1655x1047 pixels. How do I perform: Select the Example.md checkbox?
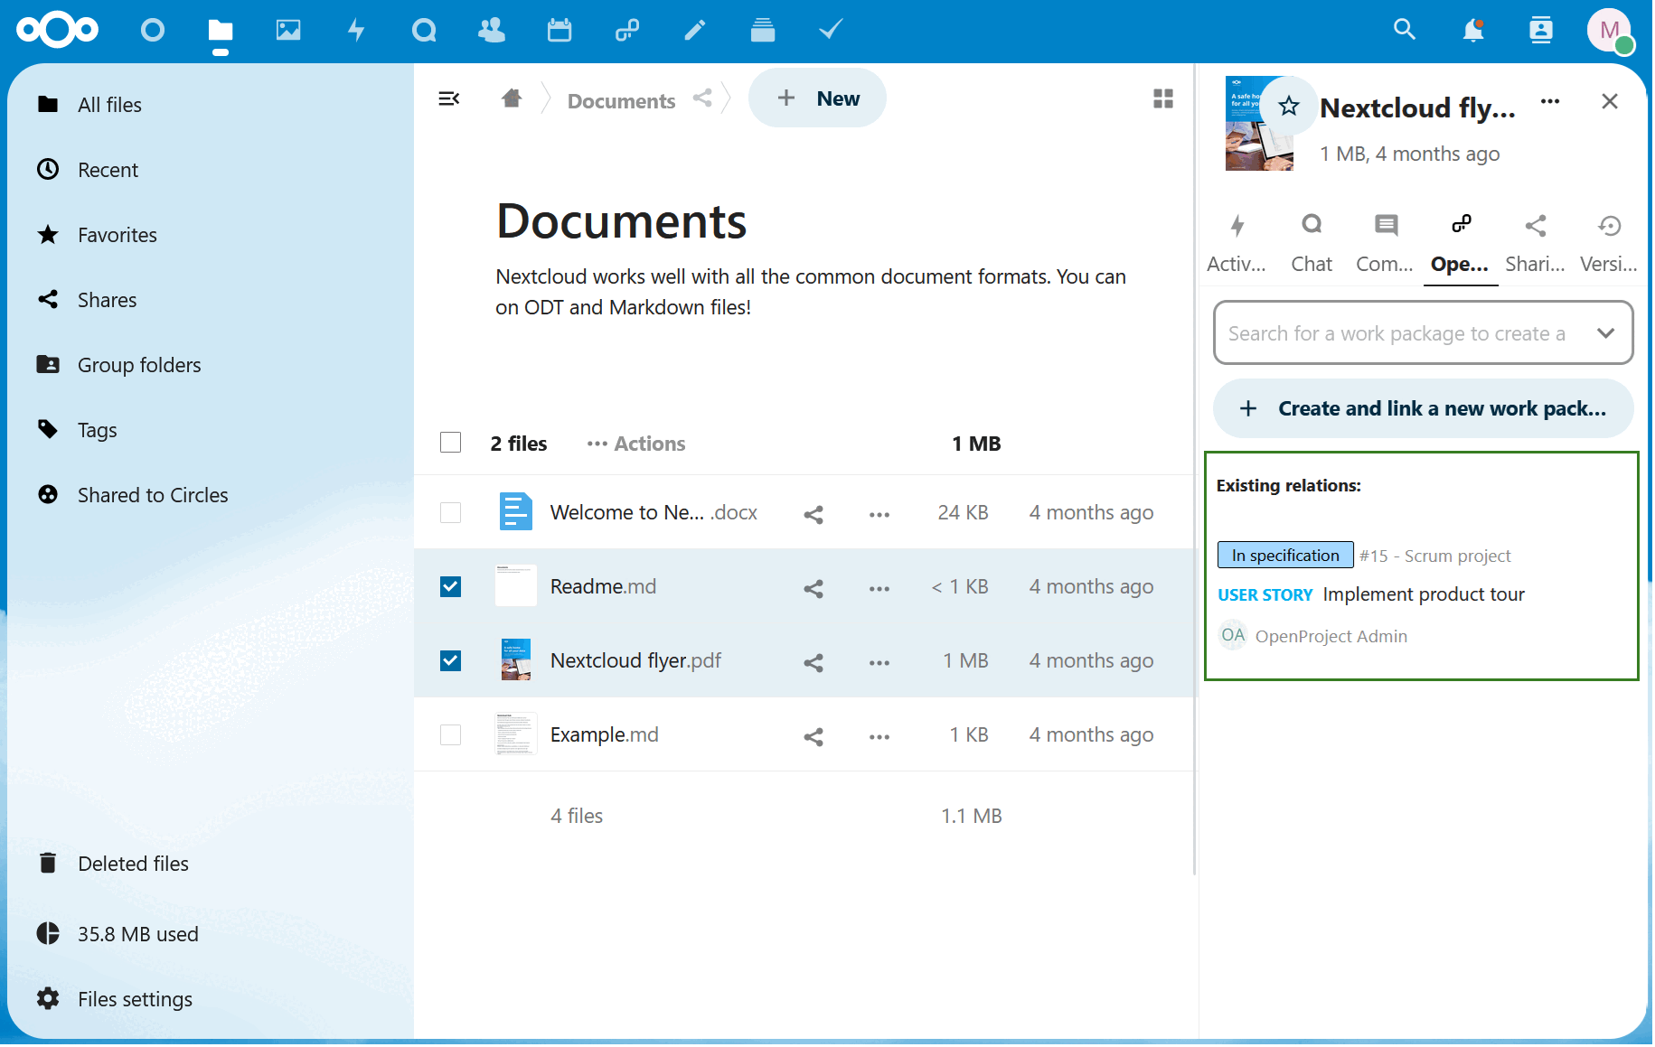450,734
